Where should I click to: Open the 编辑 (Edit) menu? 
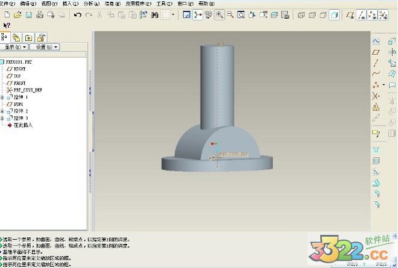click(x=28, y=4)
